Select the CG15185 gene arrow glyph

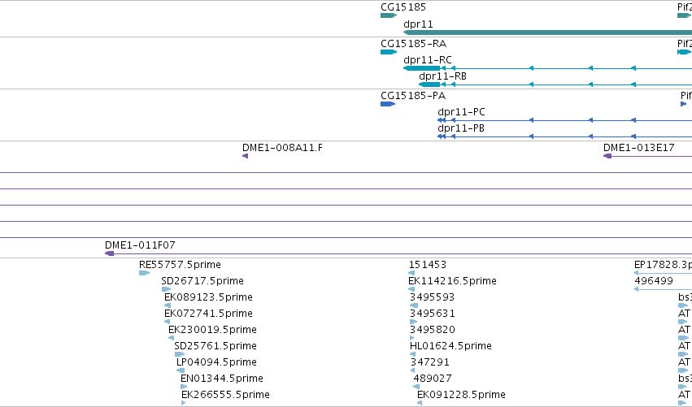point(389,15)
